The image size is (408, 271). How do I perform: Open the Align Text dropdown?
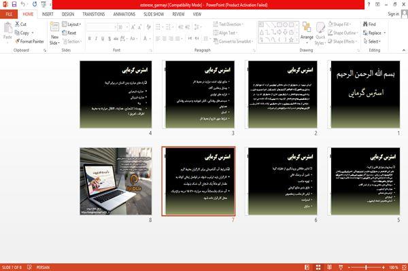225,33
